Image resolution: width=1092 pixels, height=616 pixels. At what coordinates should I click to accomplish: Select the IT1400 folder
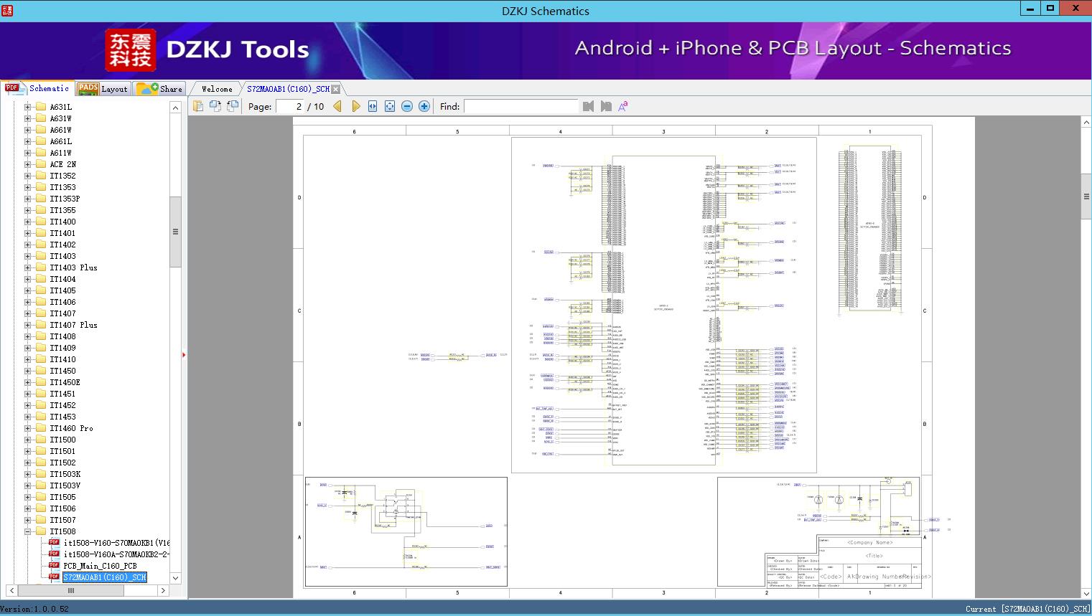pyautogui.click(x=62, y=222)
